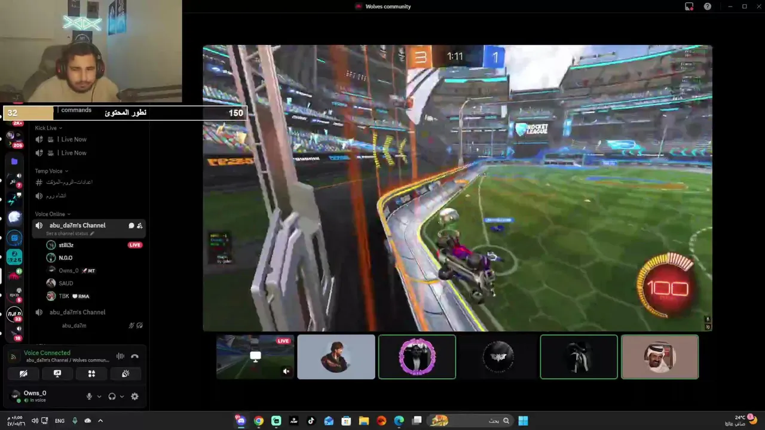Open noise suppression settings
This screenshot has width=765, height=430.
120,357
